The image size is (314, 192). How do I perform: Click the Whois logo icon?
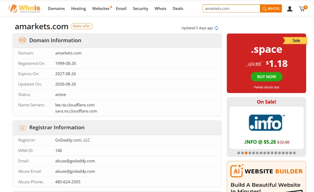click(24, 8)
